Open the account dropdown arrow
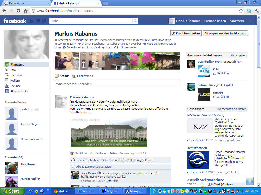 pyautogui.click(x=250, y=21)
